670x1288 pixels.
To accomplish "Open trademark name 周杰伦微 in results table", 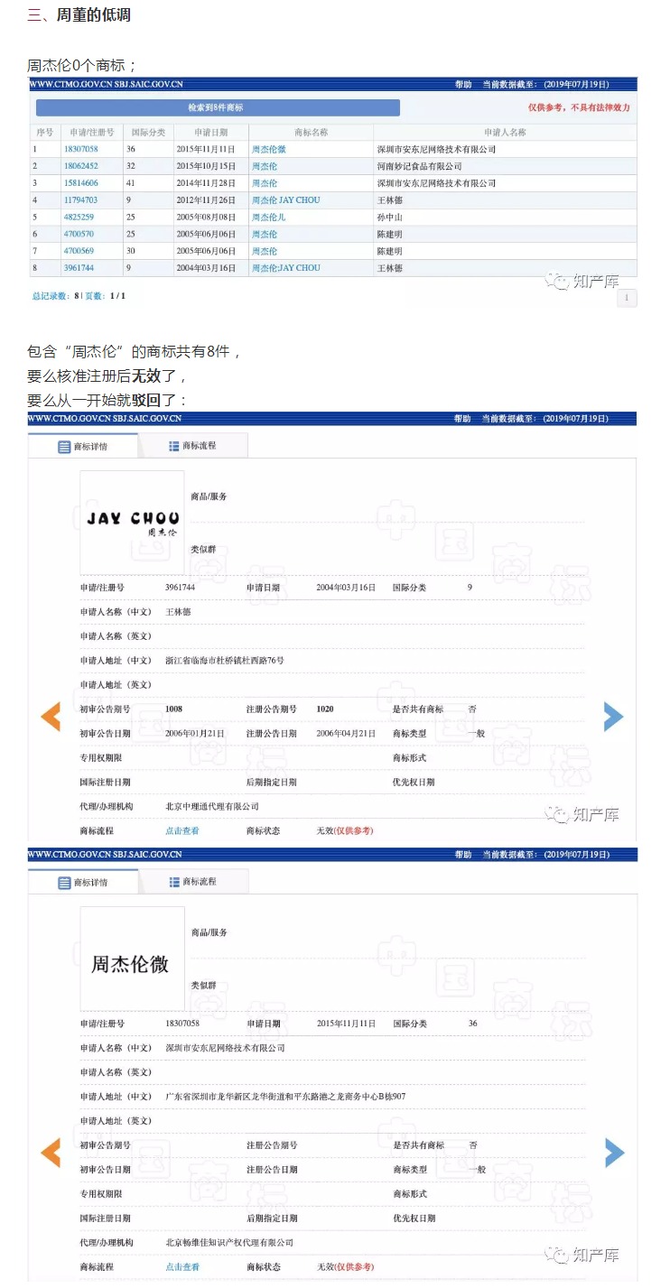I will (x=269, y=149).
